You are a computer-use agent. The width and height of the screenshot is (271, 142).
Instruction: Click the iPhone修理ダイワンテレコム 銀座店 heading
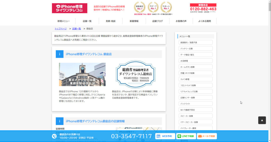tap(89, 54)
